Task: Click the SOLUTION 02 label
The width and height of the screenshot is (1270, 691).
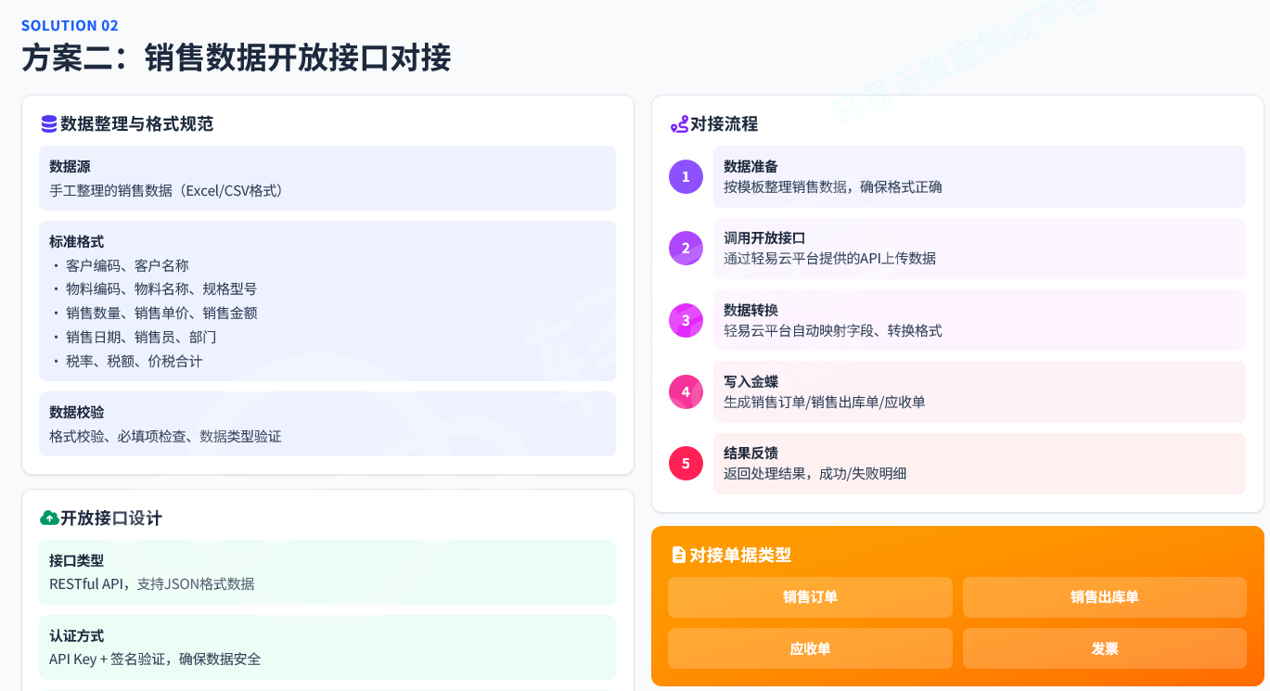Action: [70, 26]
